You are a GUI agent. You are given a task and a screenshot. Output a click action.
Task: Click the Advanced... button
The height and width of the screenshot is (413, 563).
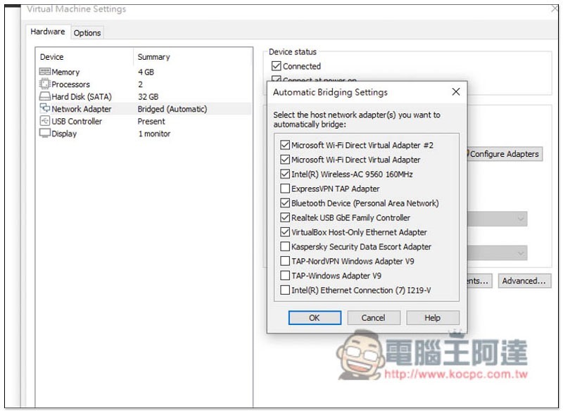[x=524, y=281]
